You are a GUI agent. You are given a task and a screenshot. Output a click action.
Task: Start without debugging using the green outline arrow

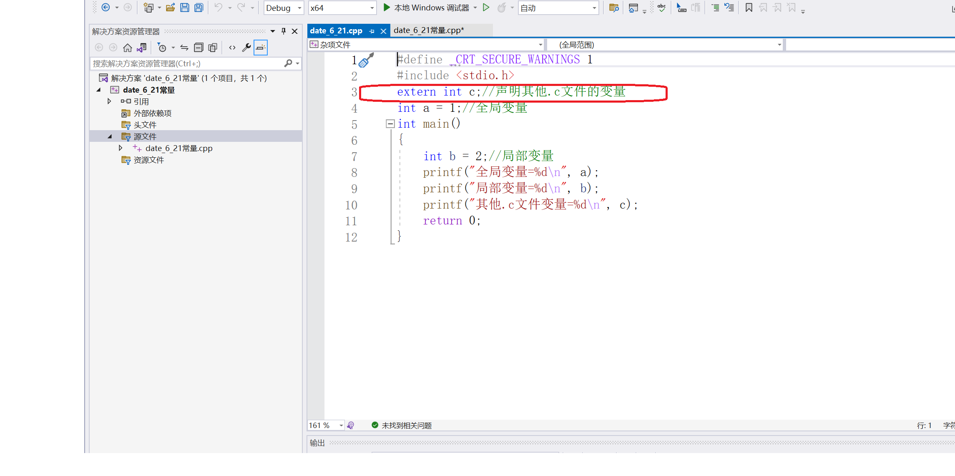click(x=486, y=8)
